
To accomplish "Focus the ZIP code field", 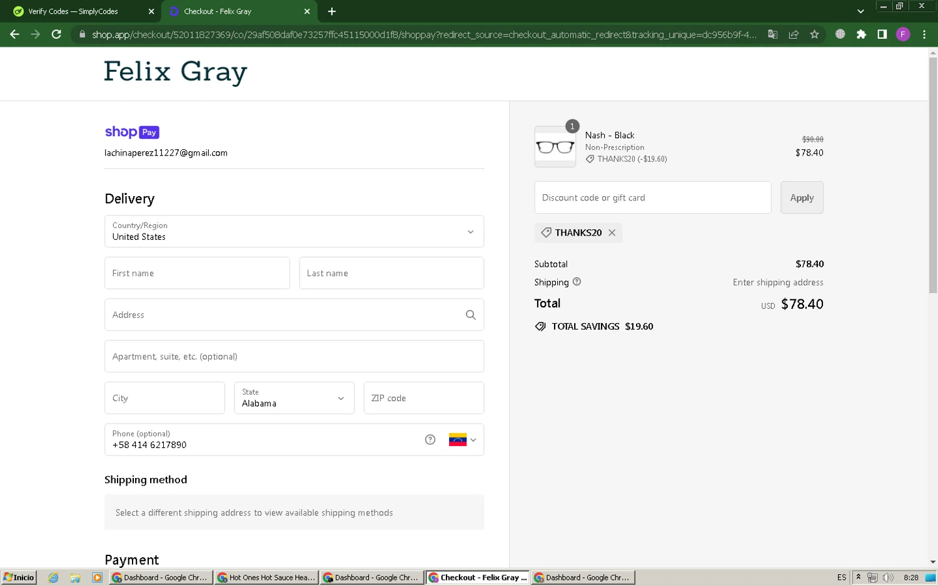I will pos(424,398).
